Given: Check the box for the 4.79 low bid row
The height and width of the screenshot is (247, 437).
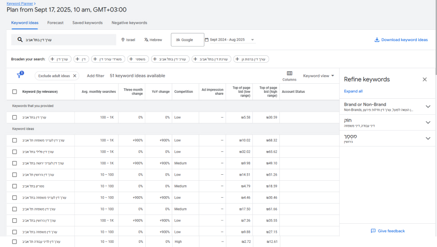Looking at the screenshot, I should [x=15, y=186].
